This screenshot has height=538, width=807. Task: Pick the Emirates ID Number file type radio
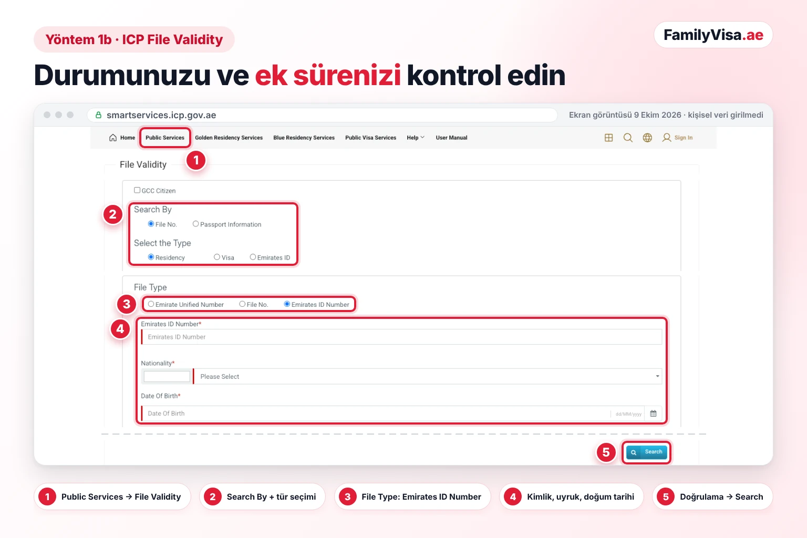click(x=287, y=304)
